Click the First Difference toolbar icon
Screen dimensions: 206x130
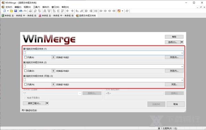click(54, 11)
